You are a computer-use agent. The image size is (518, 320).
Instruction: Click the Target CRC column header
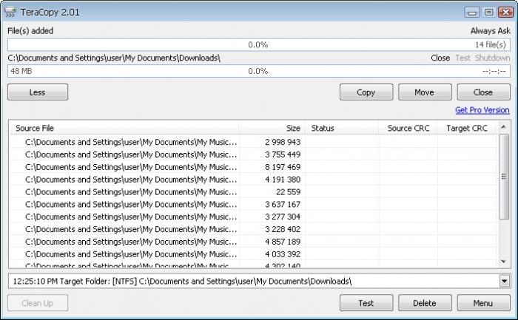pyautogui.click(x=466, y=128)
